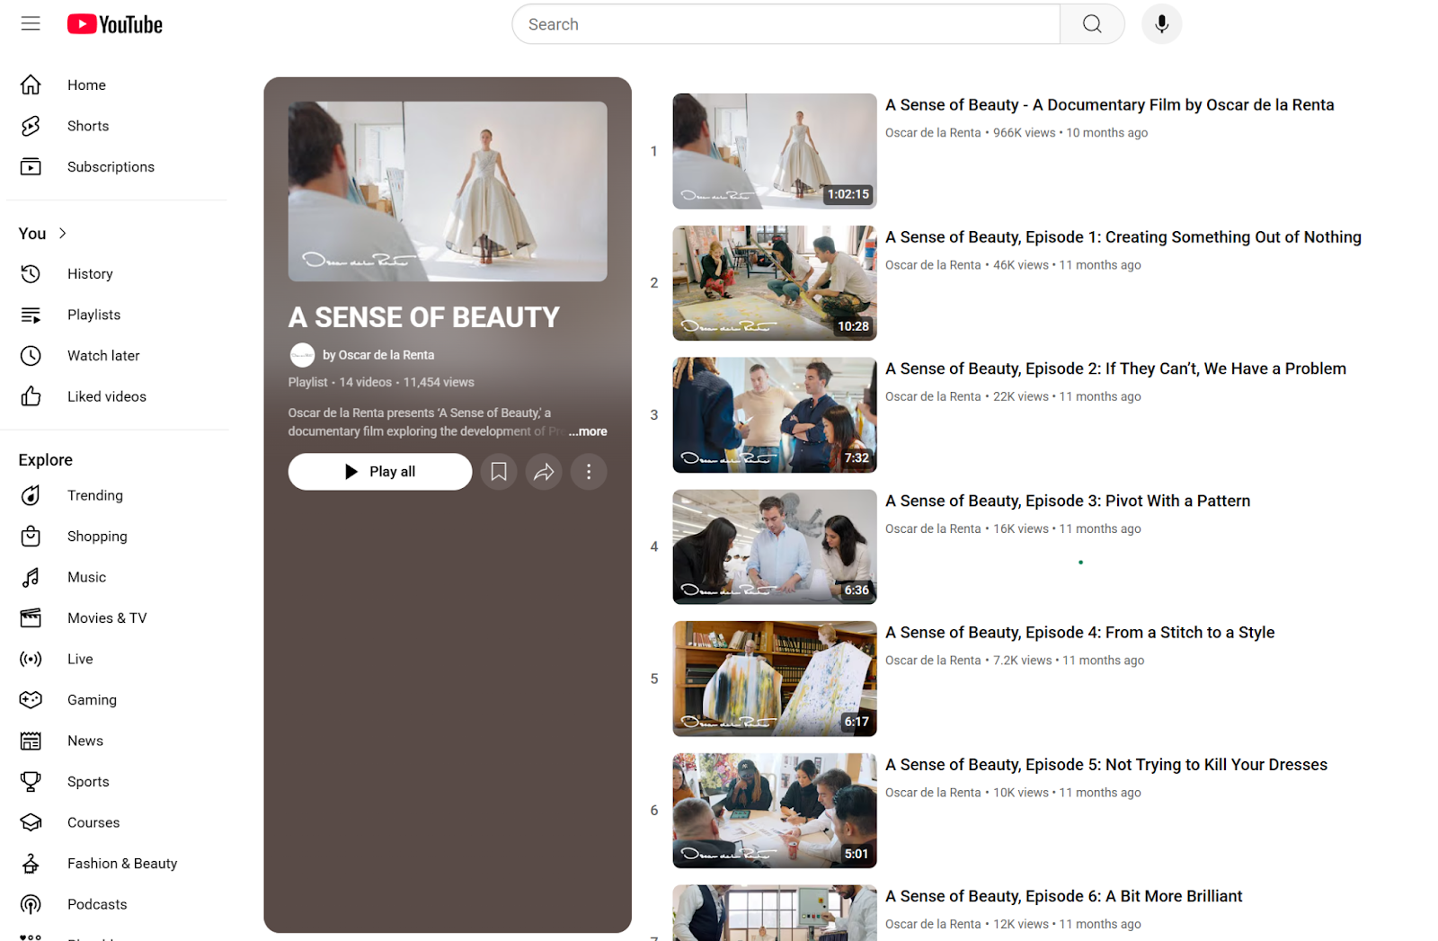The width and height of the screenshot is (1438, 941).
Task: Expand description with ...more
Action: pos(588,431)
